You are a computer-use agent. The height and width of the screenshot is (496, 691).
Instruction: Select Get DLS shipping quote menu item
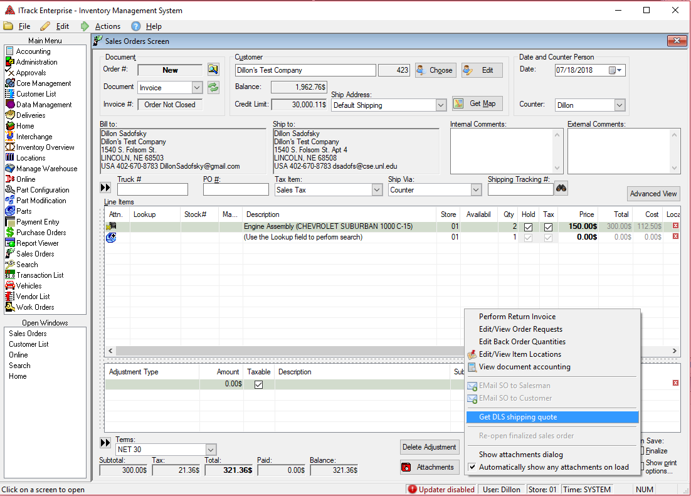coord(518,417)
